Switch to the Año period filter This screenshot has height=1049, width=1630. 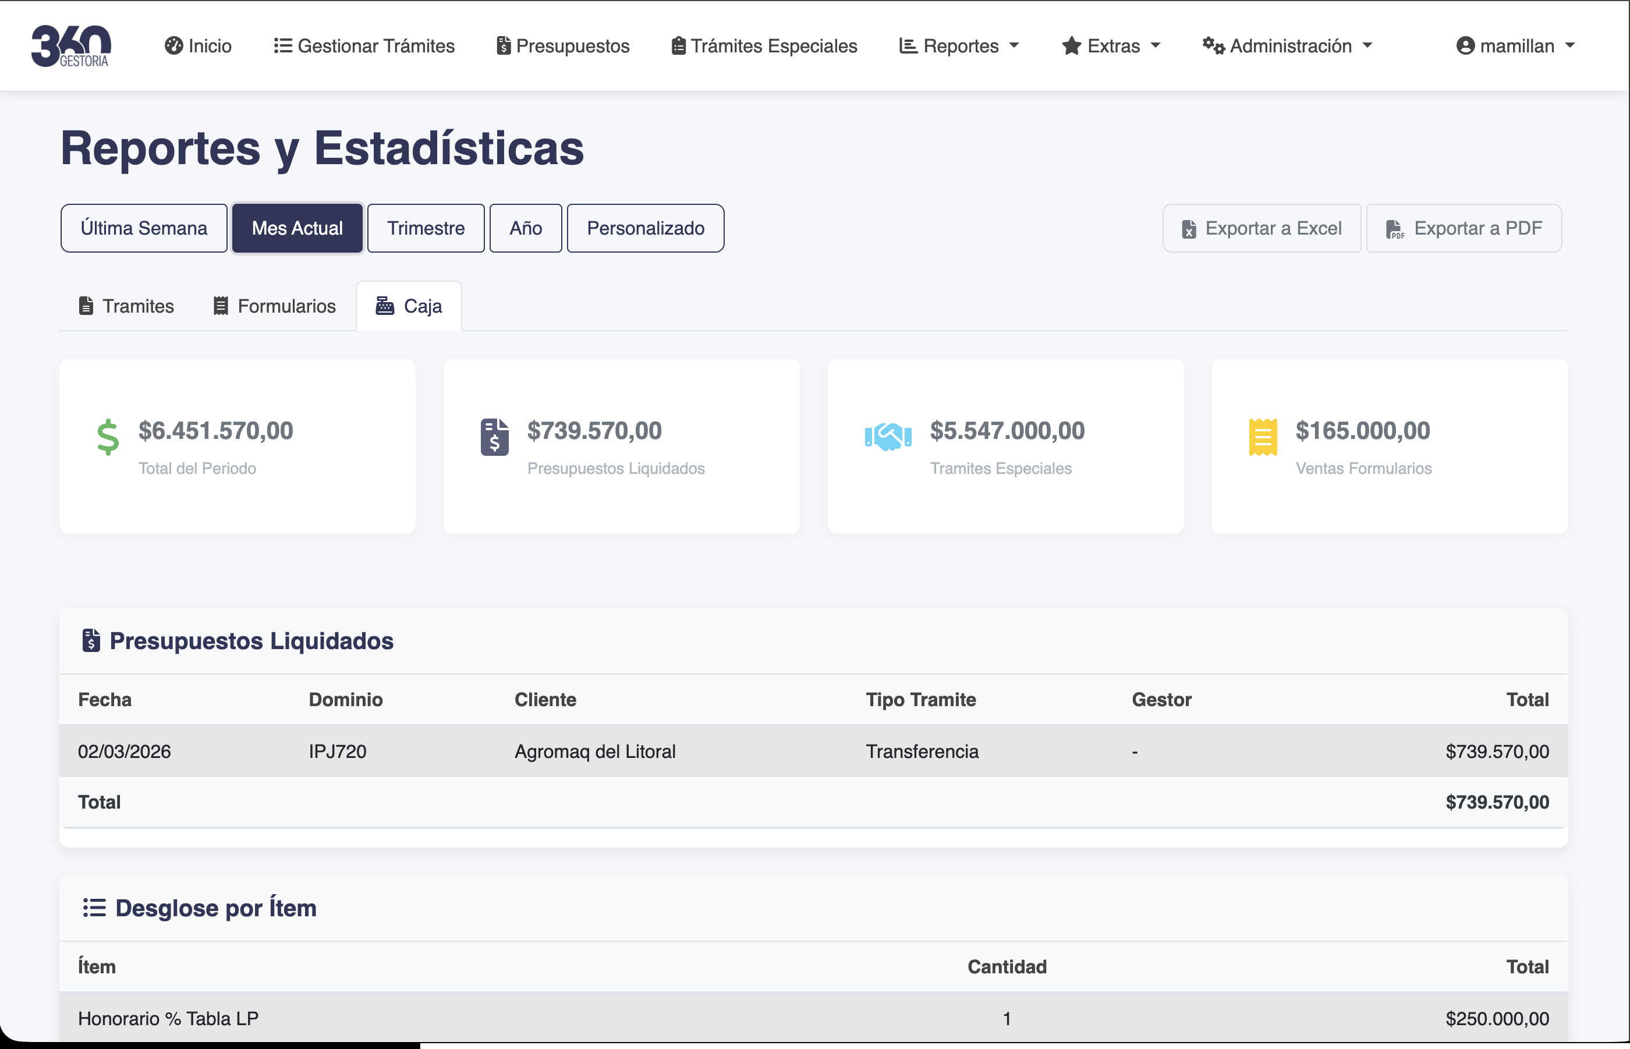525,228
